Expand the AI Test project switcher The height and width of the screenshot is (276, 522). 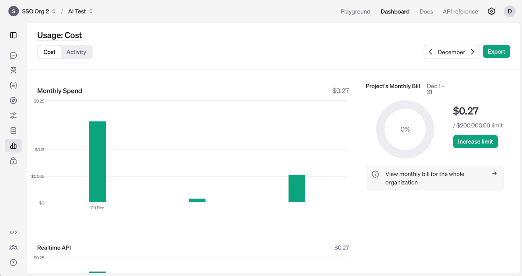(x=80, y=11)
